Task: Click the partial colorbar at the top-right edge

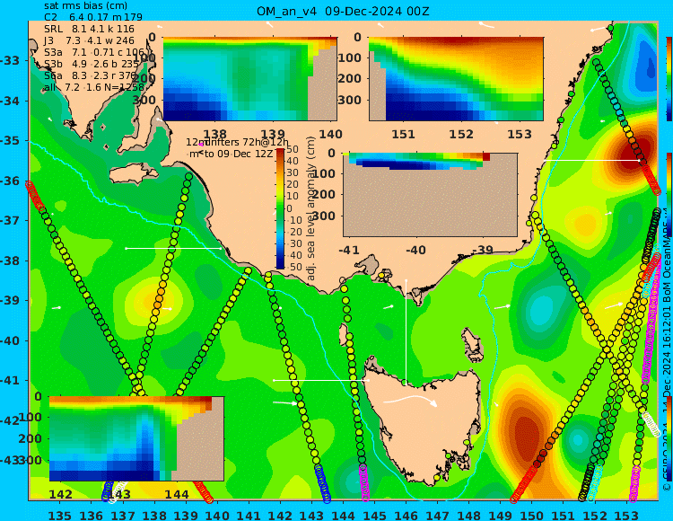Action: (669, 79)
